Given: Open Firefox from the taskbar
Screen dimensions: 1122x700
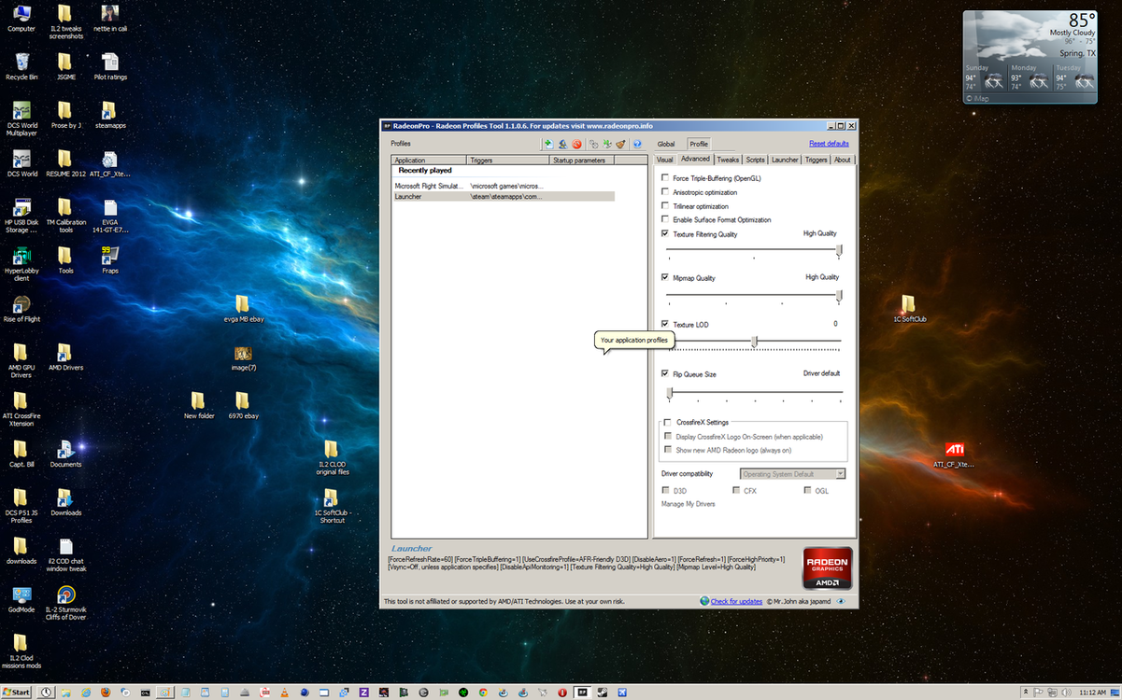Looking at the screenshot, I should [x=105, y=693].
